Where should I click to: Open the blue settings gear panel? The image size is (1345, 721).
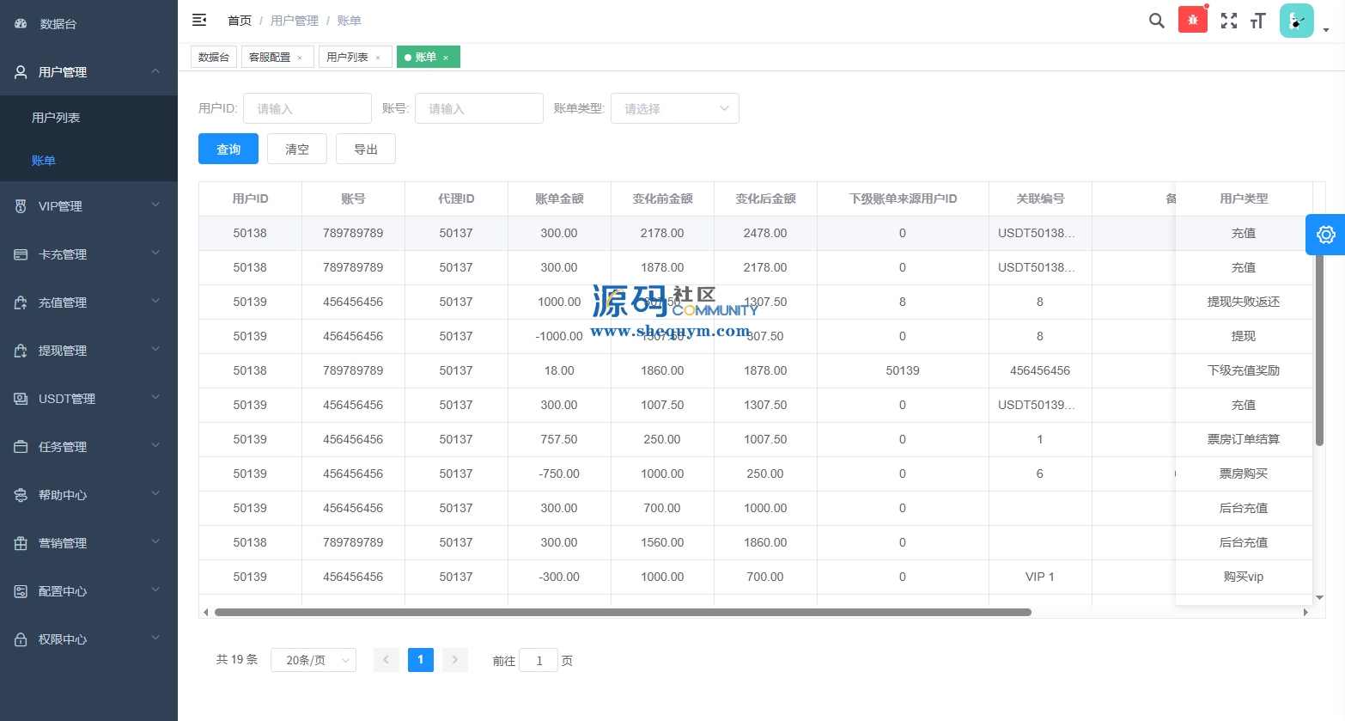tap(1325, 235)
